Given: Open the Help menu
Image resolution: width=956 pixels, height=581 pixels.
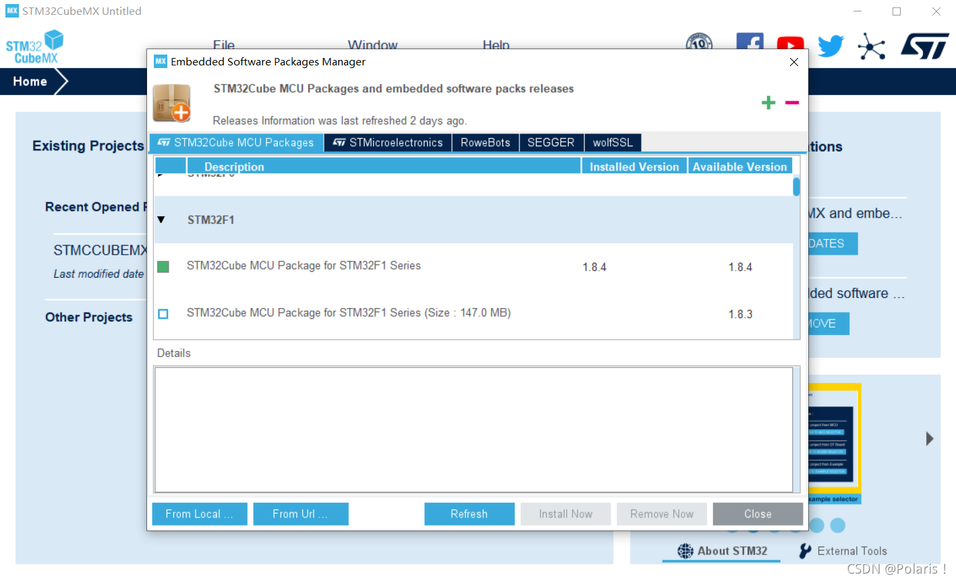Looking at the screenshot, I should 496,44.
